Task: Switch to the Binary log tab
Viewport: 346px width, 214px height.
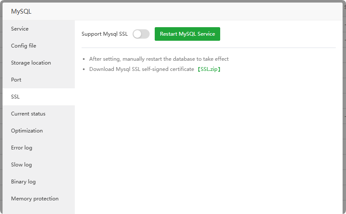Action: click(23, 182)
